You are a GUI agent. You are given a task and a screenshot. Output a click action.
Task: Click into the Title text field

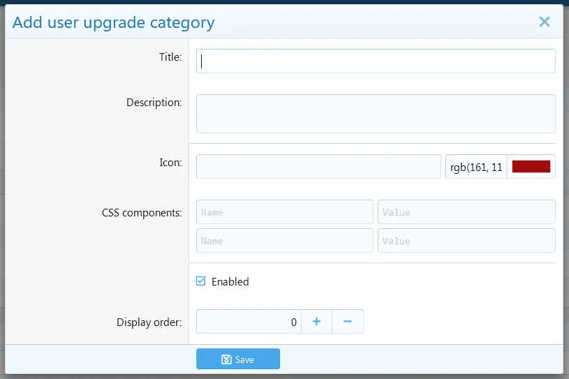coord(376,61)
